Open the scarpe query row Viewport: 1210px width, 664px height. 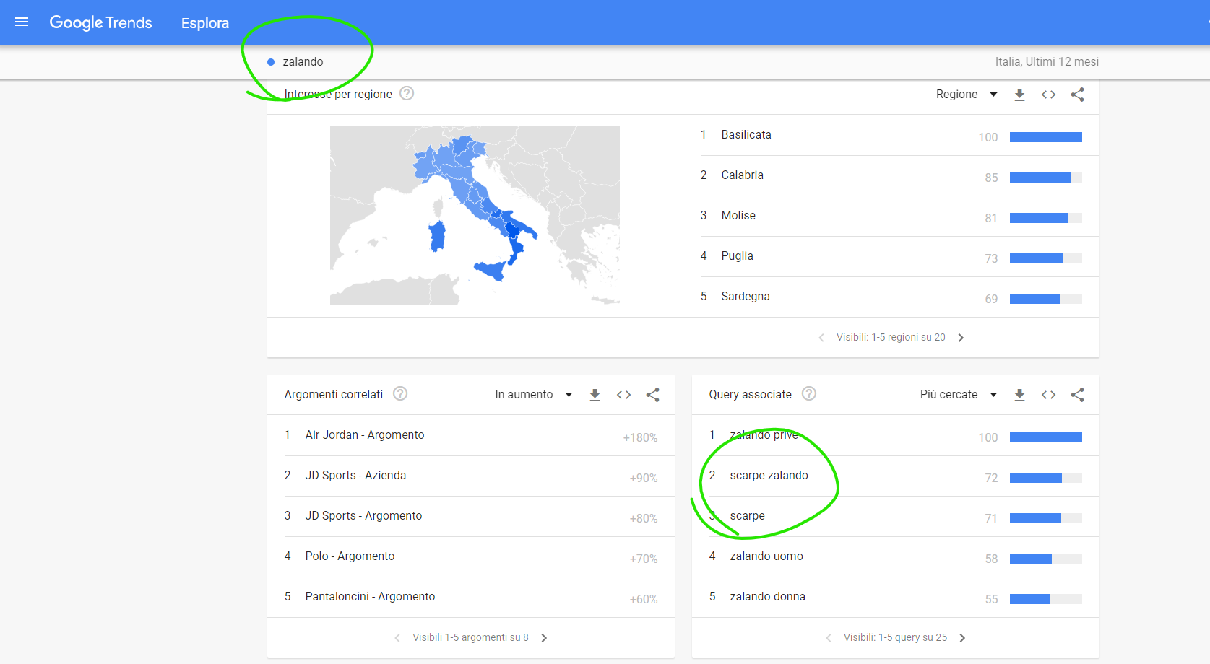[x=896, y=516]
